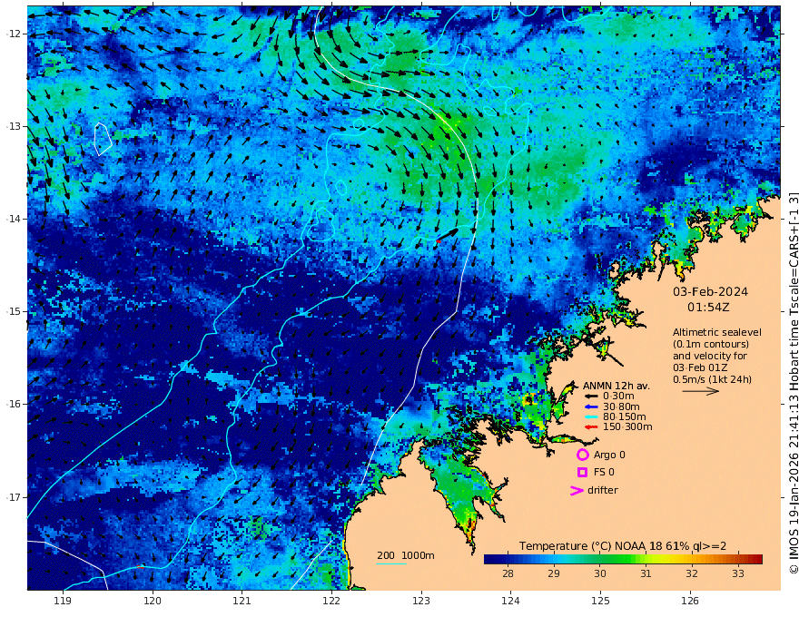The height and width of the screenshot is (617, 799).
Task: Click the colorbar tick label 28
Action: click(x=508, y=573)
